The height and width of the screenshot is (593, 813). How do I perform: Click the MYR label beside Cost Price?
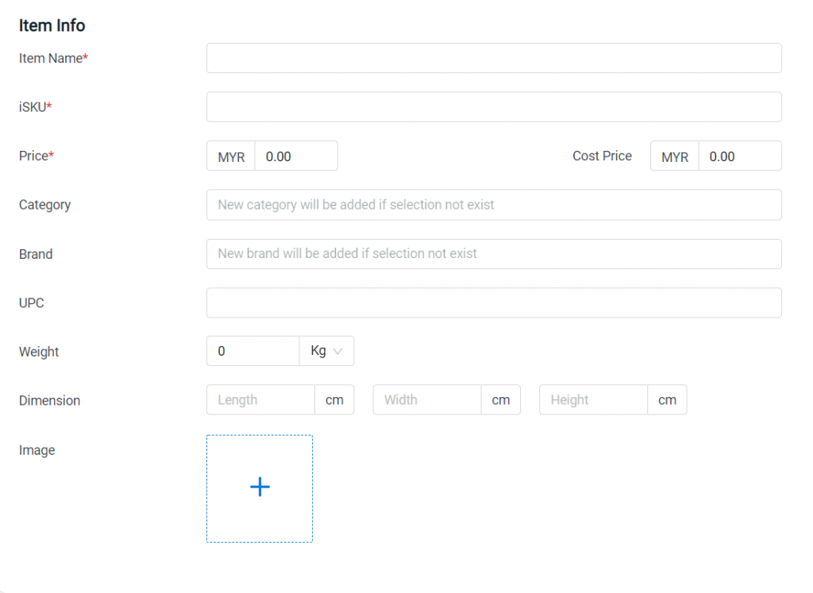coord(673,156)
